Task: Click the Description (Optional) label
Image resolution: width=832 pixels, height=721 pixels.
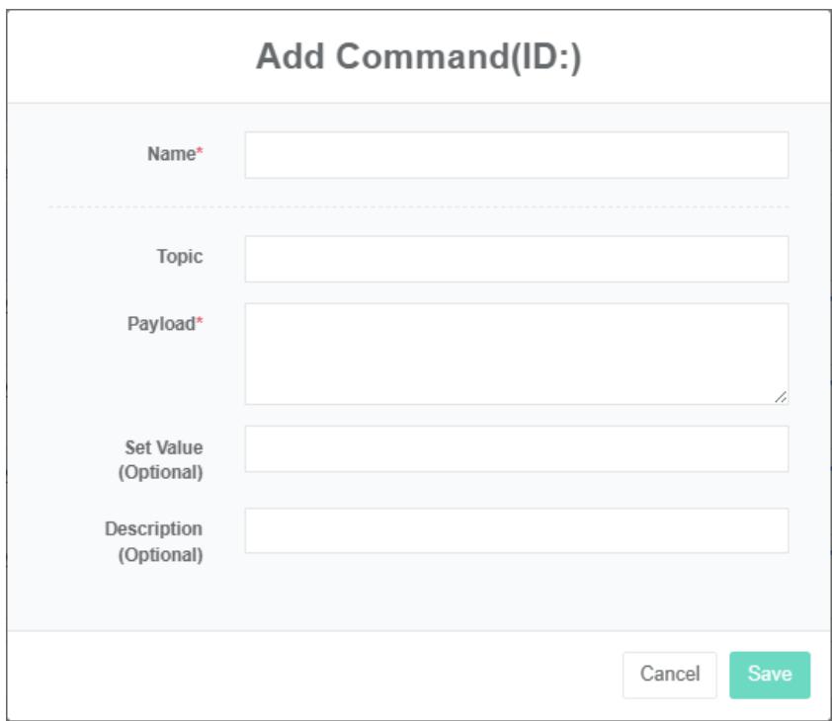Action: (154, 542)
